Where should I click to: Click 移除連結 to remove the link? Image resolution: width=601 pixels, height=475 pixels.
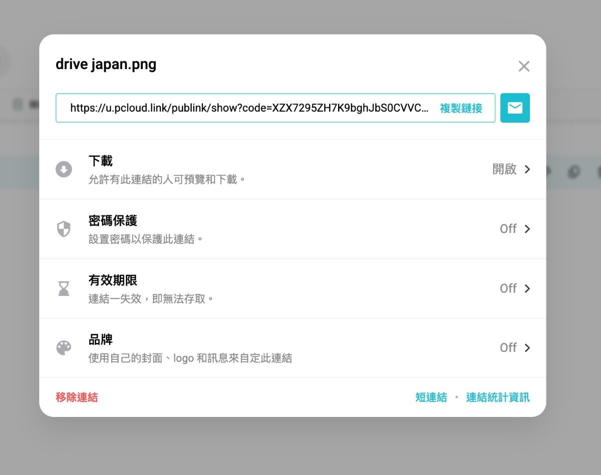click(x=77, y=397)
